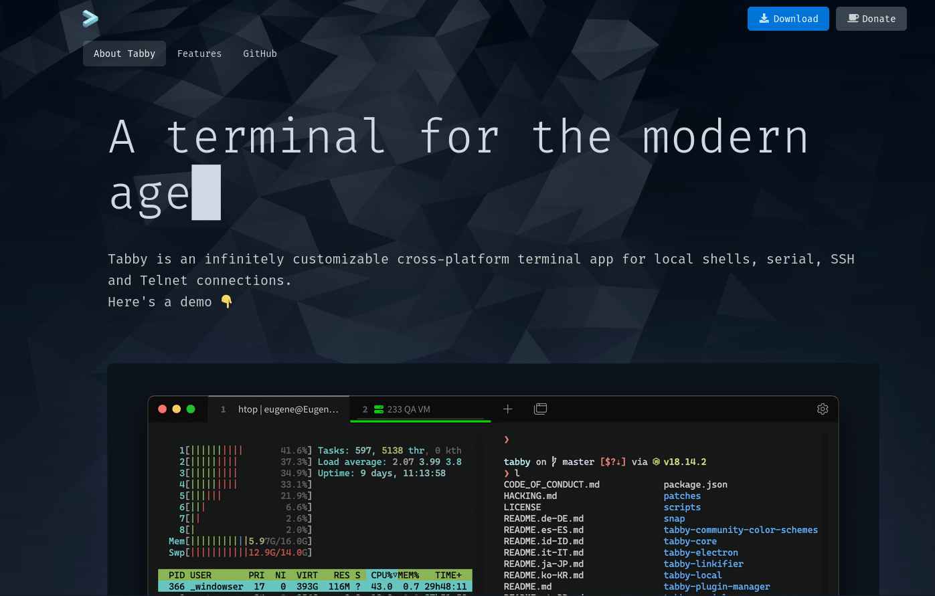Viewport: 935px width, 596px height.
Task: Click "README.id-ID.md" file name
Action: coord(543,541)
